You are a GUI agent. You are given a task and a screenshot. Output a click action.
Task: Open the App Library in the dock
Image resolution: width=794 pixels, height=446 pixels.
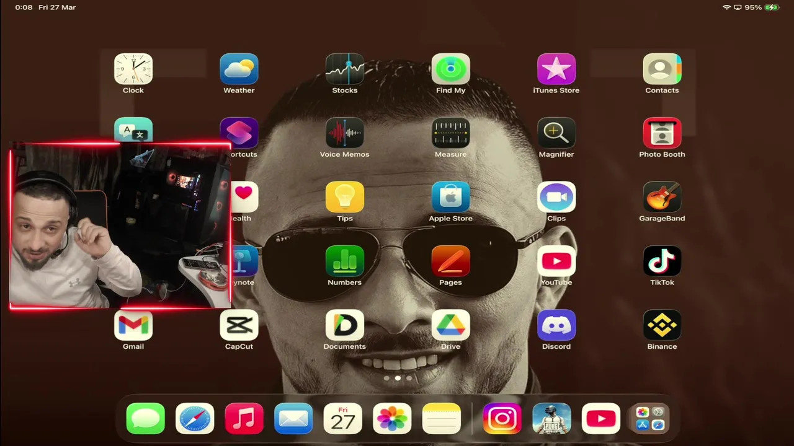click(x=650, y=419)
